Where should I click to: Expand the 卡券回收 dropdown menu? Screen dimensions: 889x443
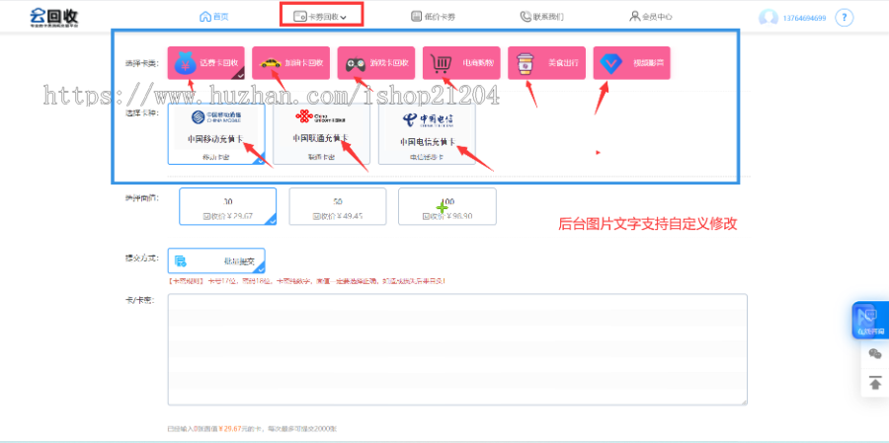pyautogui.click(x=320, y=17)
